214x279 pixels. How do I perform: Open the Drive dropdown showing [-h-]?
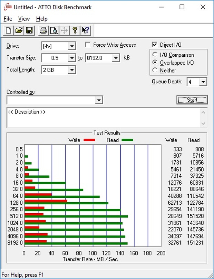[72, 46]
